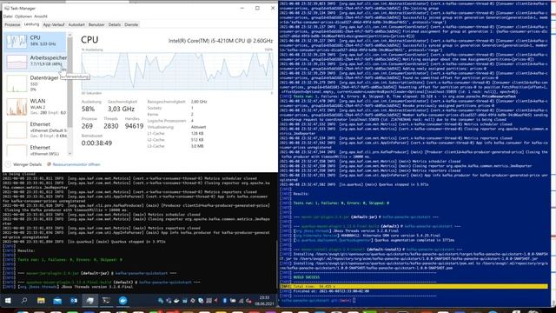556x313 pixels.
Task: Switch to the Leistung tab
Action: click(31, 24)
